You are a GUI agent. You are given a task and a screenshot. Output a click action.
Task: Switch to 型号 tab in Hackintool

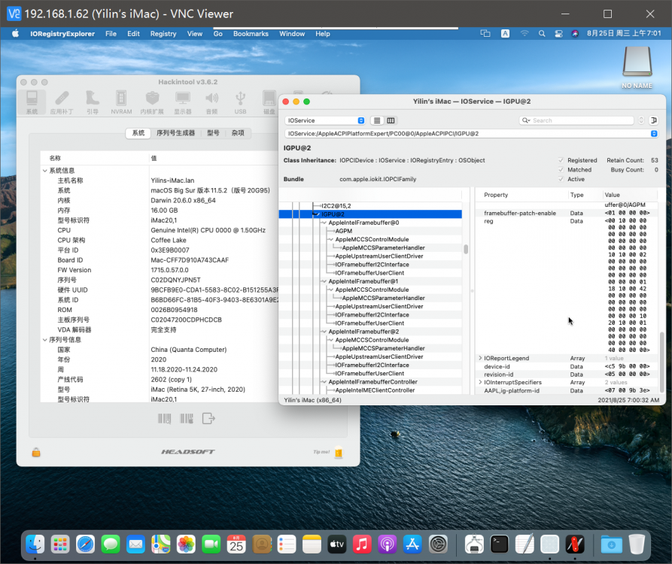click(x=213, y=133)
